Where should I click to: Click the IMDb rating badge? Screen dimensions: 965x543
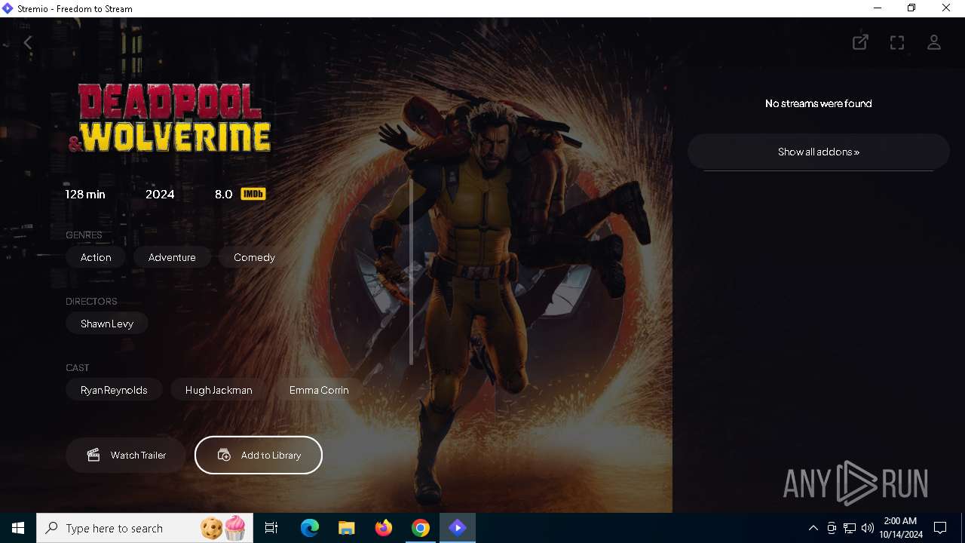pyautogui.click(x=253, y=194)
